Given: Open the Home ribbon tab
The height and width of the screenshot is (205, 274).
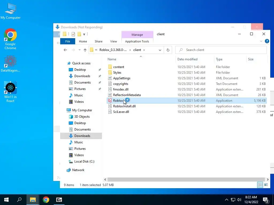Looking at the screenshot, I should [x=83, y=41].
